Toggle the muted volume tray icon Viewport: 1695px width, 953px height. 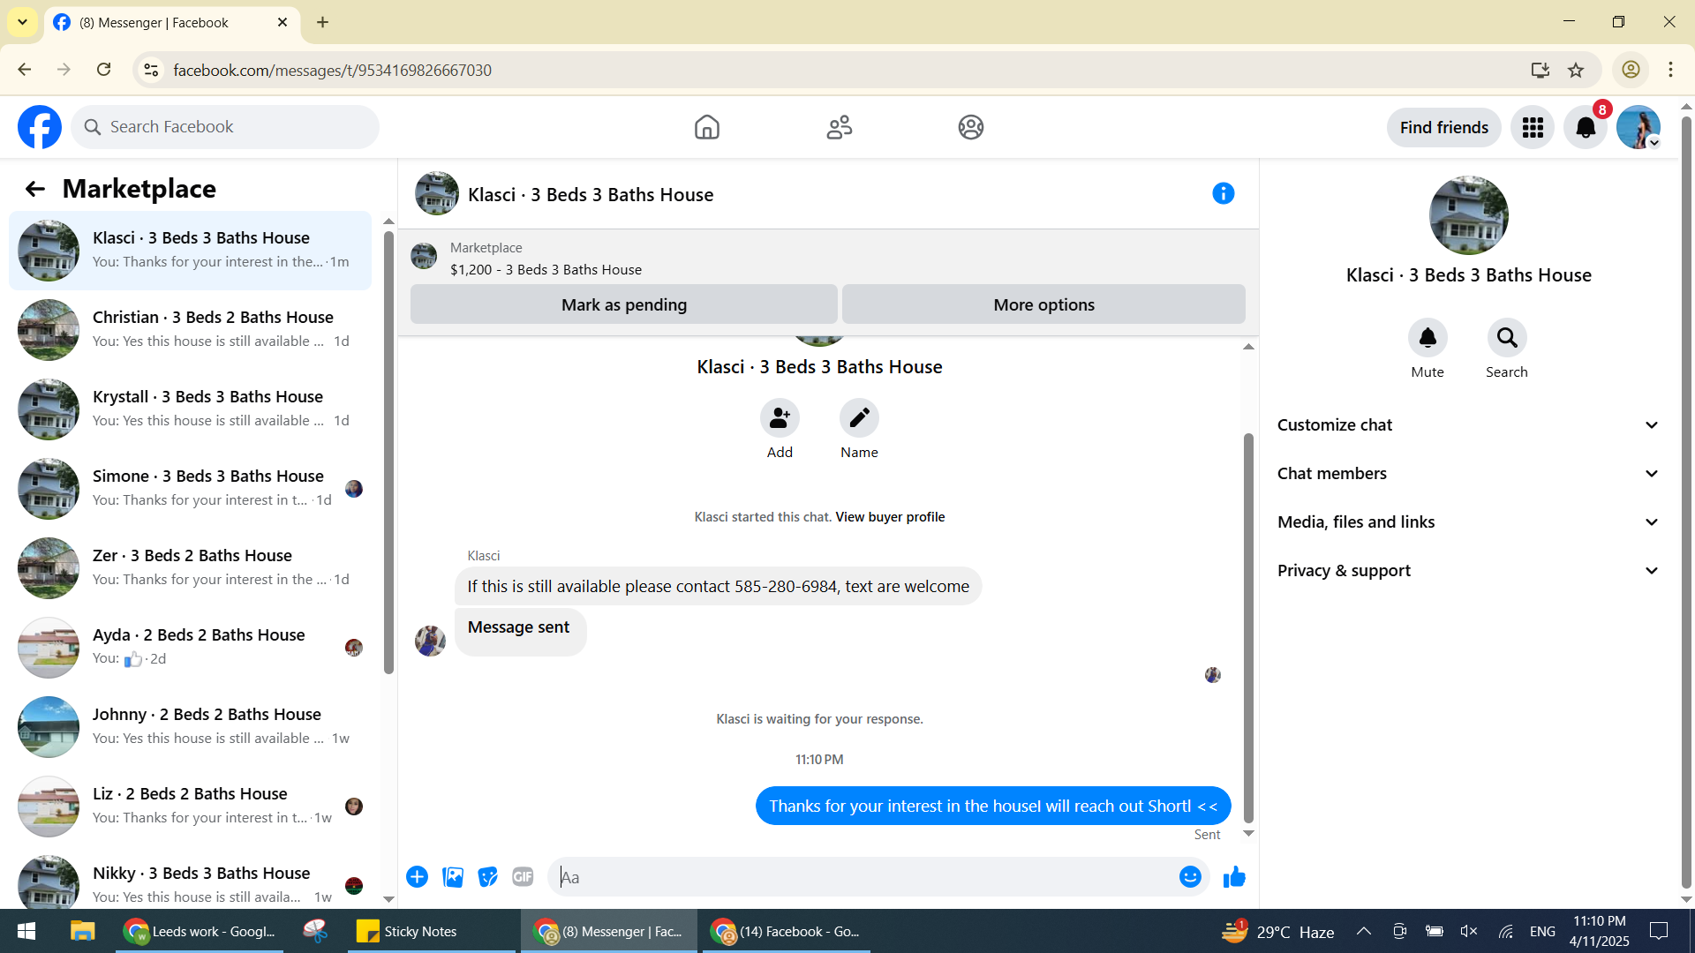point(1469,931)
